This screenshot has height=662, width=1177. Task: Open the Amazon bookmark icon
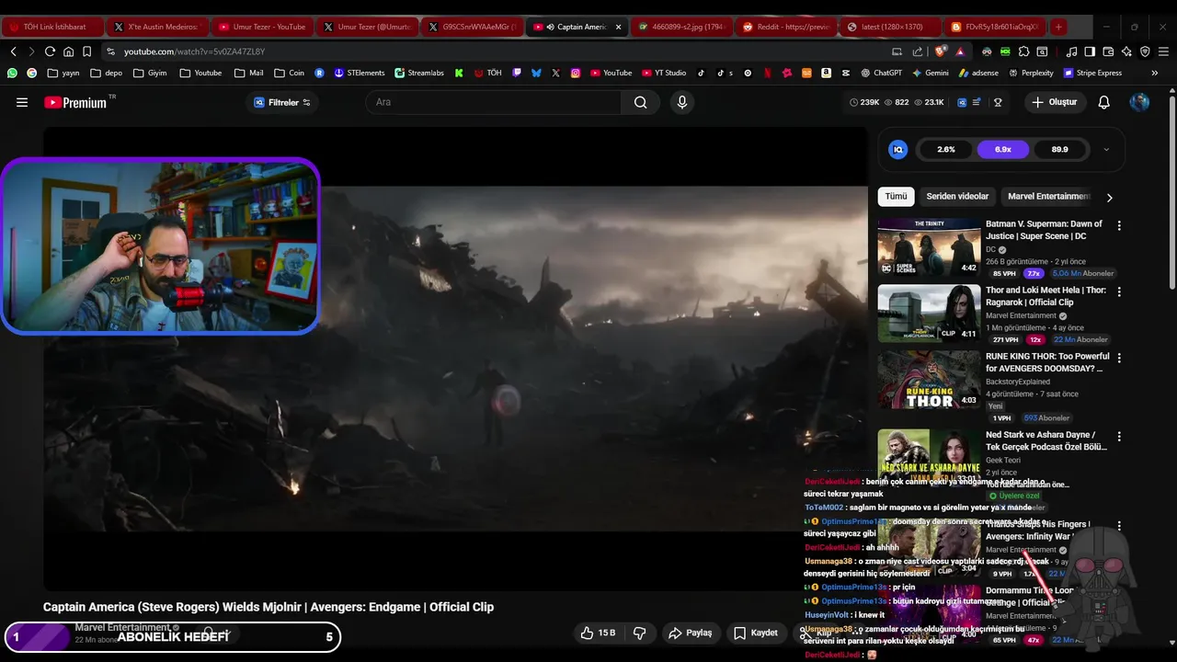(827, 73)
